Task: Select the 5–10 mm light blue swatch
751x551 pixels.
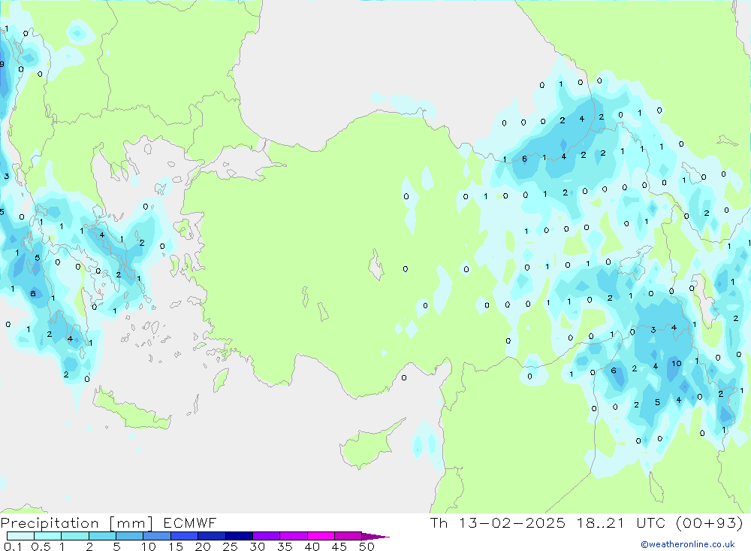Action: [130, 536]
